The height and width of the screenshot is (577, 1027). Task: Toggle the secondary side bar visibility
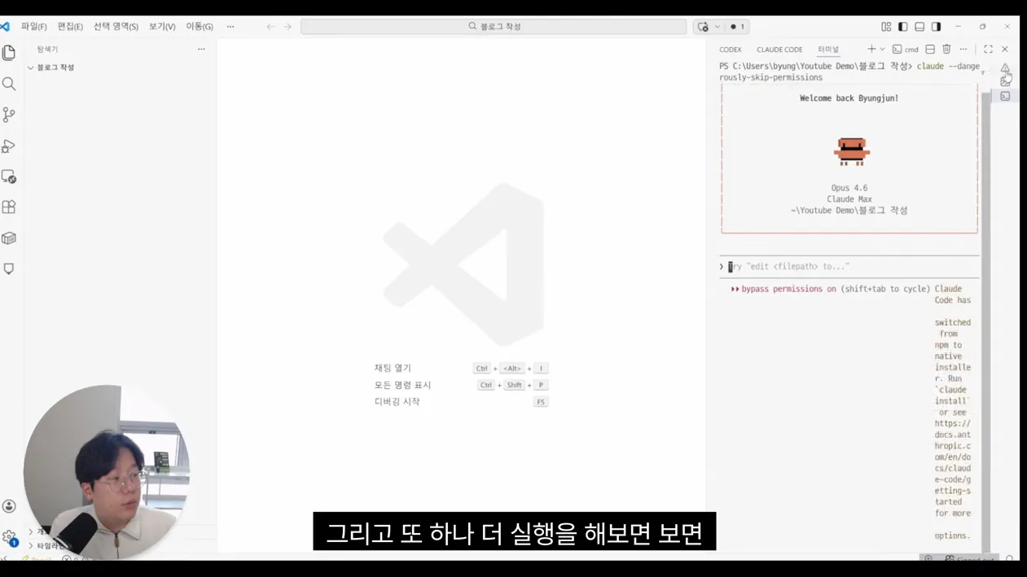pyautogui.click(x=937, y=27)
